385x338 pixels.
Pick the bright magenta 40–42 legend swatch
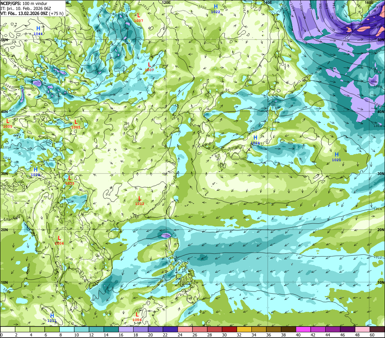303,329
